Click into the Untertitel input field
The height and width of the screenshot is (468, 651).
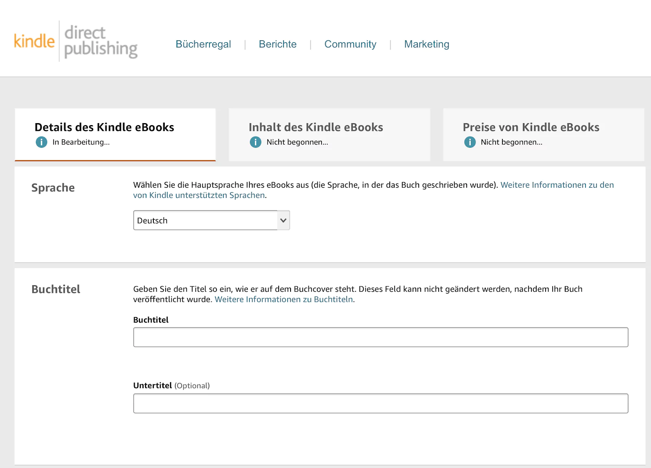(x=380, y=403)
